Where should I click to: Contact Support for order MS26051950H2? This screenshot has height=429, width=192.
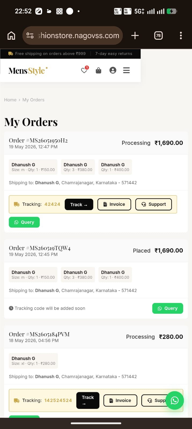click(x=154, y=204)
